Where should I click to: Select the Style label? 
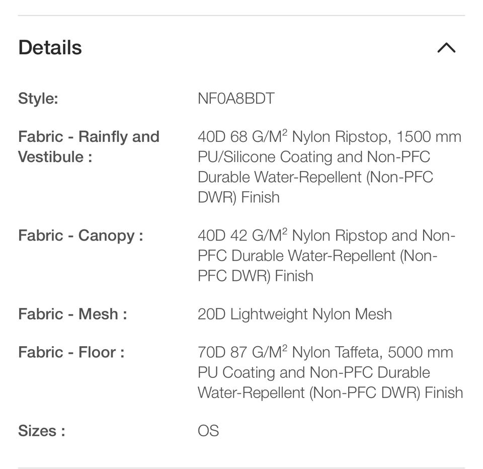click(x=38, y=98)
